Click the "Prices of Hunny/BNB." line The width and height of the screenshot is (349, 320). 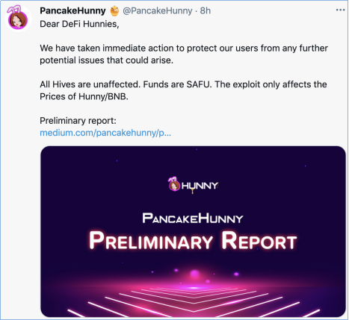[x=84, y=96]
